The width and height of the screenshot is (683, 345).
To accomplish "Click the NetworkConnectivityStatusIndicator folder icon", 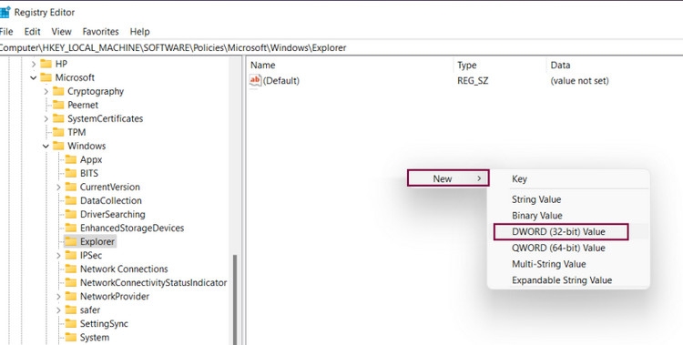I will coord(70,283).
